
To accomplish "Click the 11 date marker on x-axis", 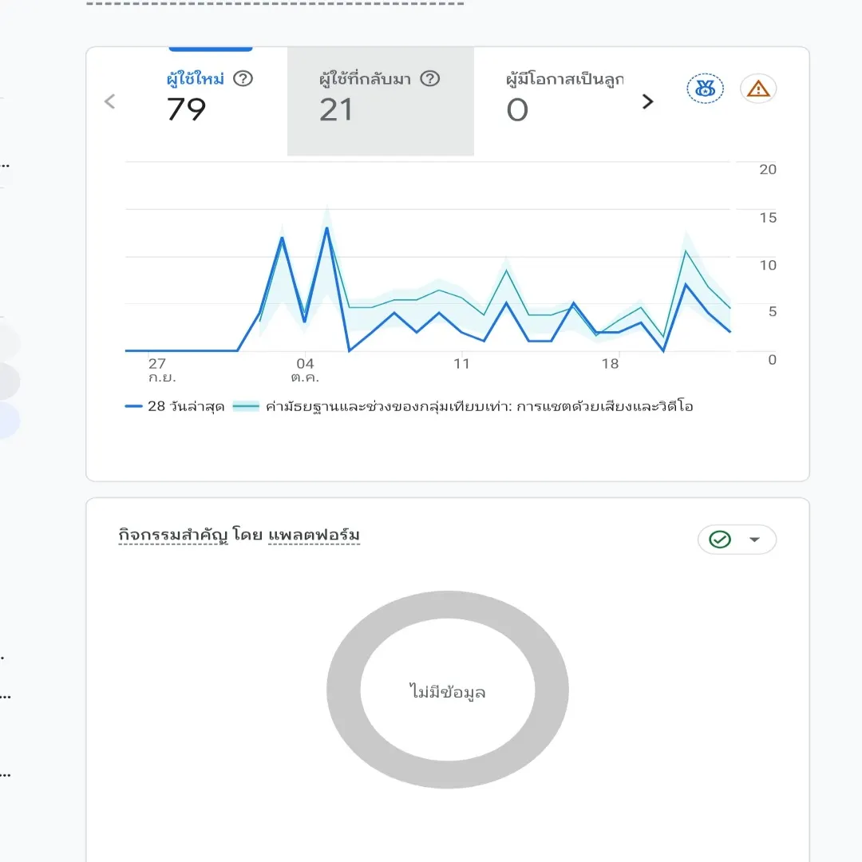I will click(x=461, y=363).
